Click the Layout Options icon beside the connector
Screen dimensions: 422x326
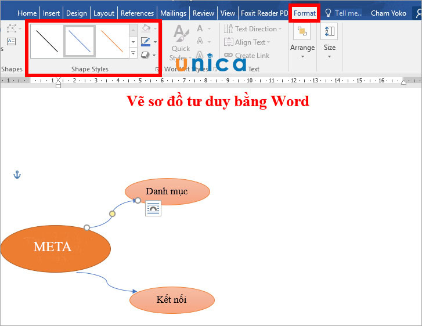153,208
